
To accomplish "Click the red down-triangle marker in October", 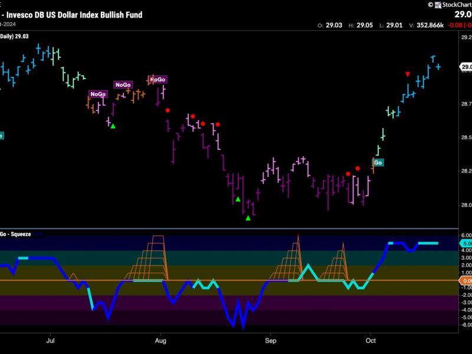I will tap(408, 74).
